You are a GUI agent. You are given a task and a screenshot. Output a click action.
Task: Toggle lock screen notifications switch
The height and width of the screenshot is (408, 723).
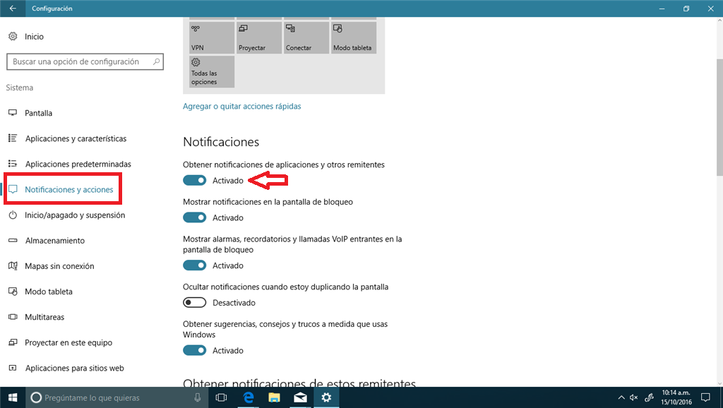(x=195, y=217)
